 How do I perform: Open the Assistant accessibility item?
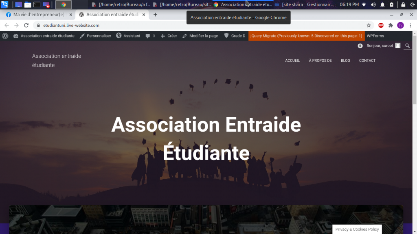[x=128, y=36]
